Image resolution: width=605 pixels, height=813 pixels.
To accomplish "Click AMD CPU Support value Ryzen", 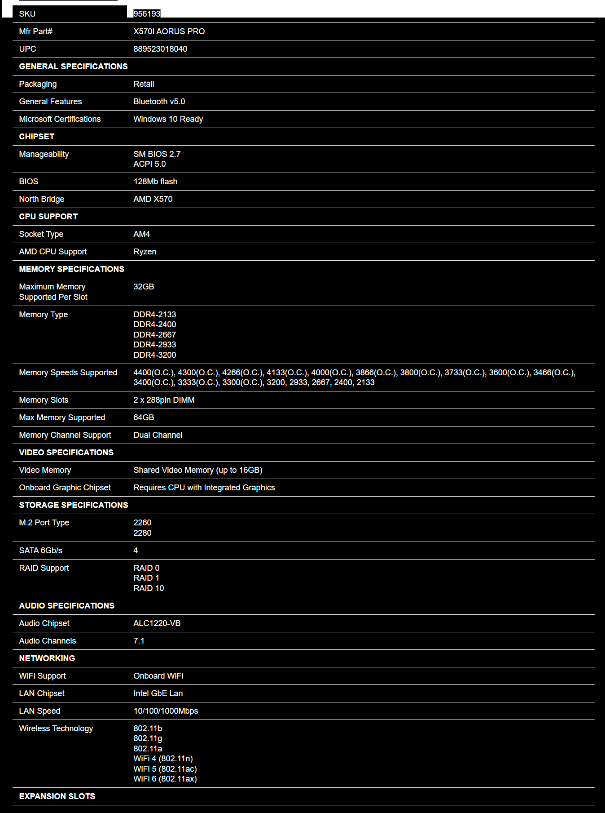I will [x=145, y=252].
